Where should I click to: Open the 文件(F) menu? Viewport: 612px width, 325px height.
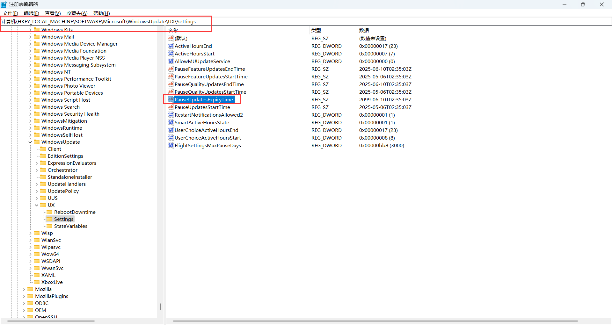tap(11, 13)
